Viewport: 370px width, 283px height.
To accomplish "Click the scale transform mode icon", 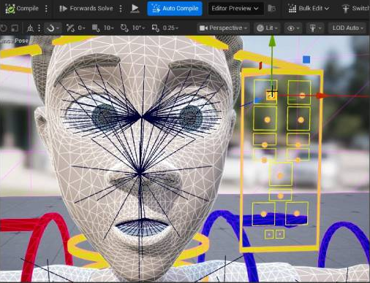I will [x=15, y=28].
